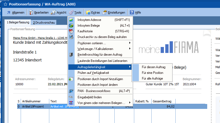The image size is (220, 123).
Task: Open Kaufhistorie via its clock icon
Action: click(71, 31)
